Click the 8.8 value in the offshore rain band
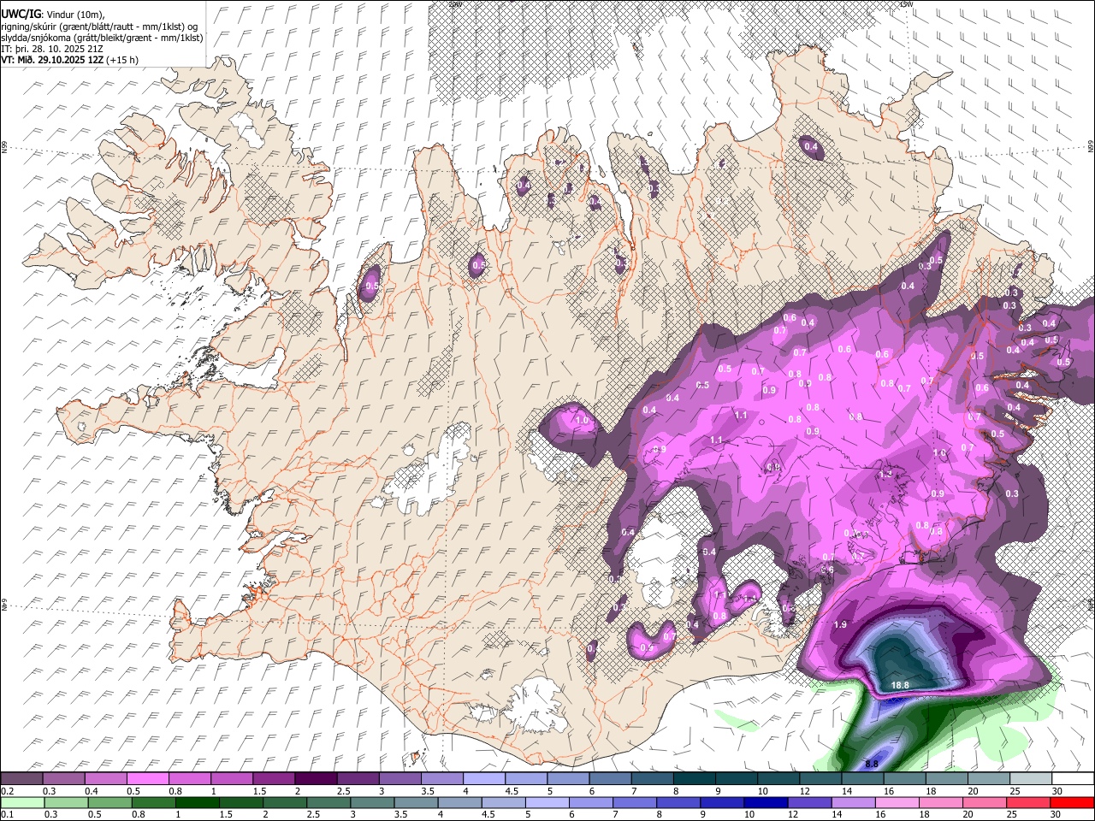Screen dimensions: 1095x821 (872, 764)
